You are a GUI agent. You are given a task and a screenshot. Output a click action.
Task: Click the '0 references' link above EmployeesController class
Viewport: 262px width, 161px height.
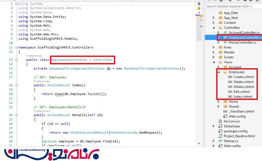click(34, 56)
